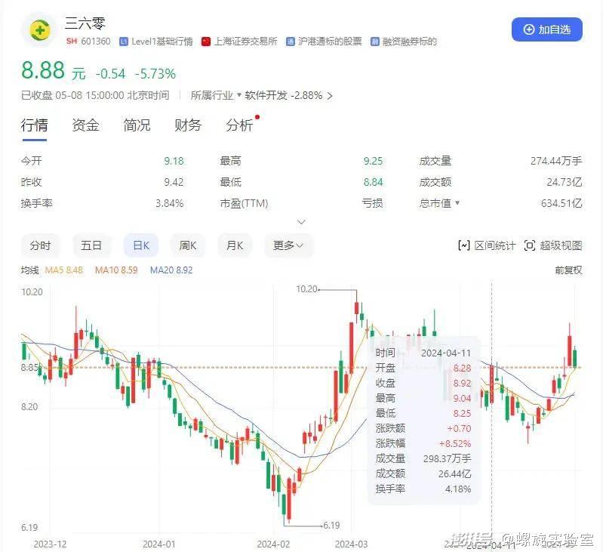Click the Shanghai Stock Exchange flag icon
This screenshot has width=603, height=552.
coord(206,42)
